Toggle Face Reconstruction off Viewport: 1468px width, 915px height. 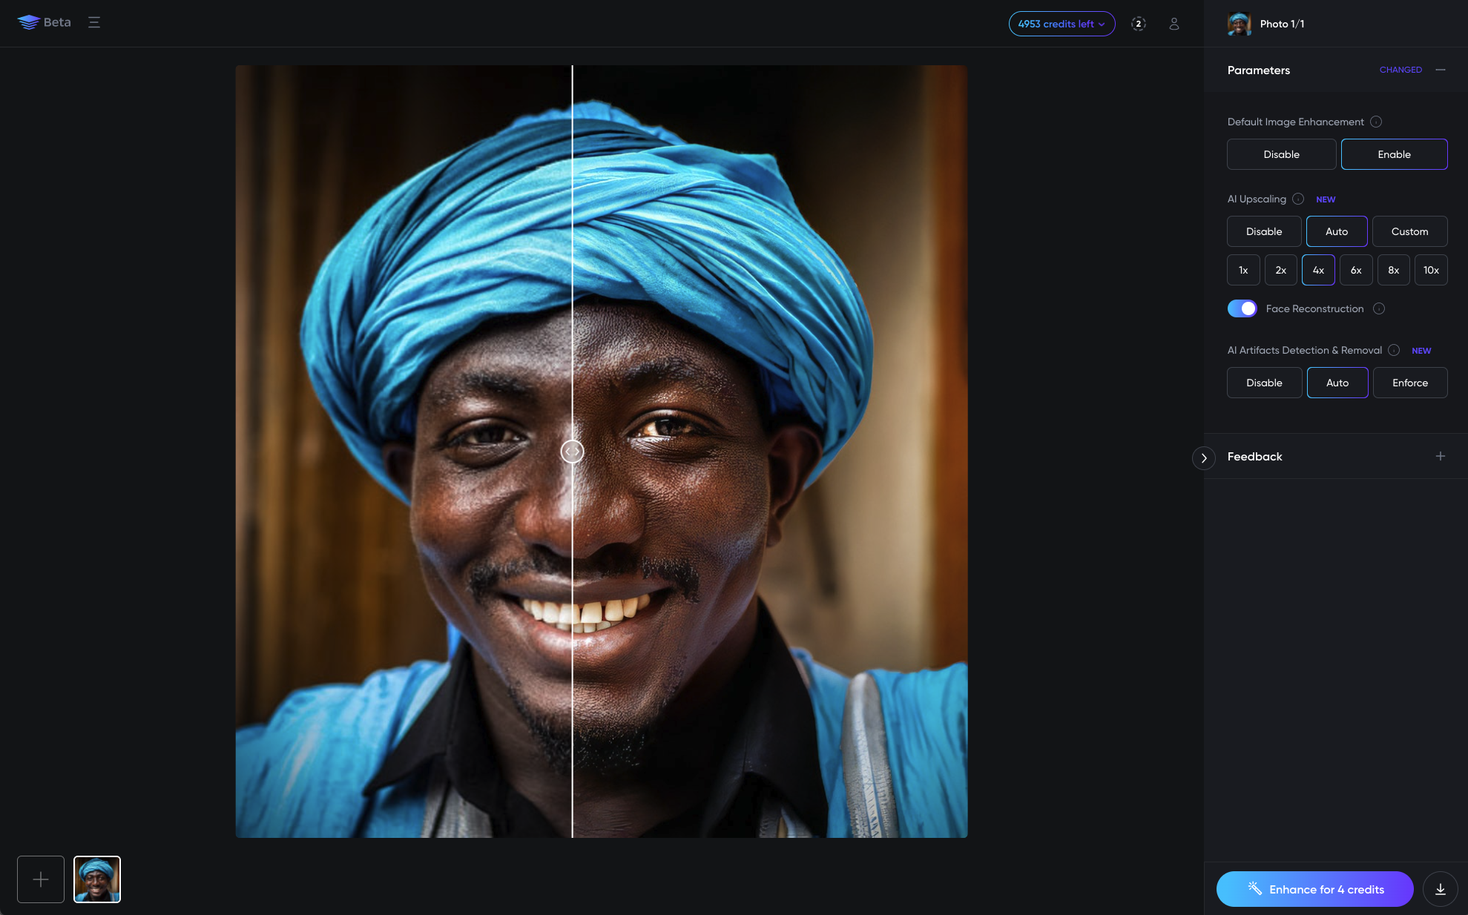[1242, 308]
